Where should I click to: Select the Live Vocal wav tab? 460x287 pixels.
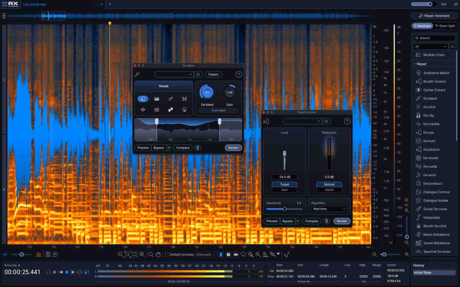point(34,4)
